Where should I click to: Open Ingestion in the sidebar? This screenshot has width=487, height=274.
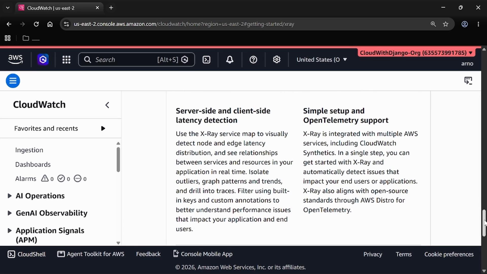29,150
